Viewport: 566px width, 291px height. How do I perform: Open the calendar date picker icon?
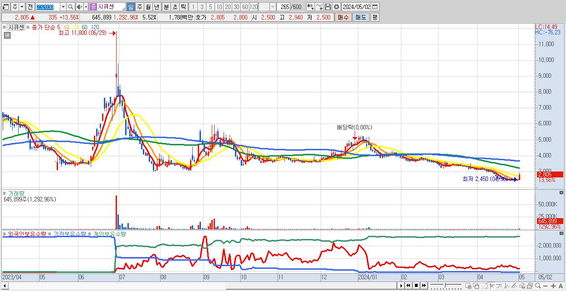pyautogui.click(x=375, y=7)
